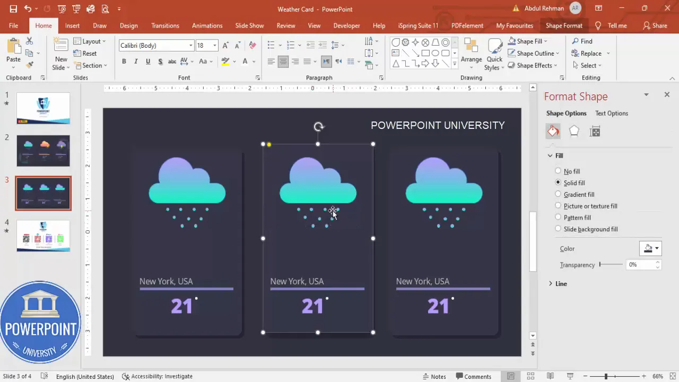679x382 pixels.
Task: Toggle text shadow
Action: 159,62
